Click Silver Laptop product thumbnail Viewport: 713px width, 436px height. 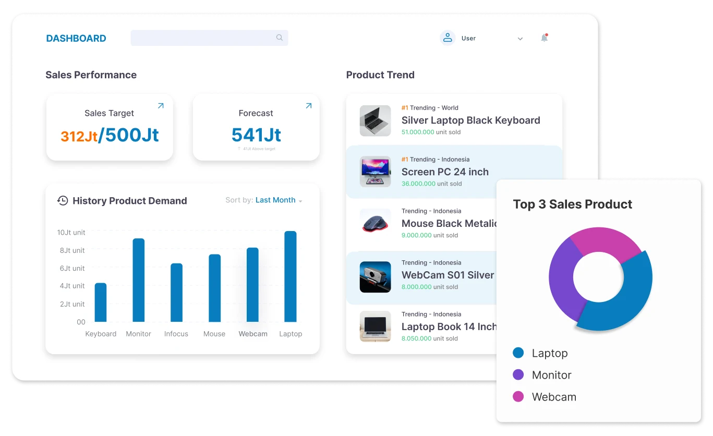(375, 121)
